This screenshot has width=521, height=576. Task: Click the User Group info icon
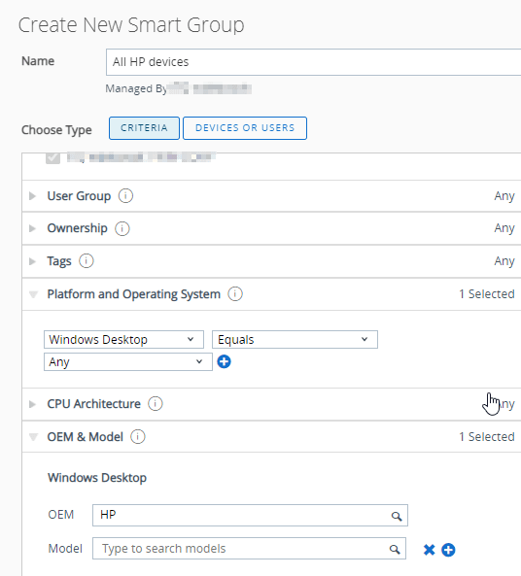125,196
